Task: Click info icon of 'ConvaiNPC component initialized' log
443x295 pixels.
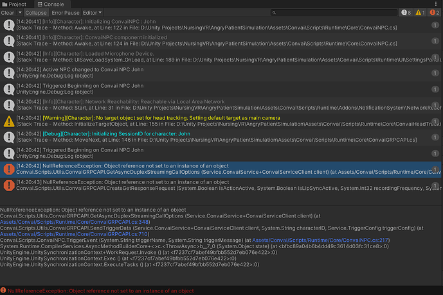Action: 9,41
